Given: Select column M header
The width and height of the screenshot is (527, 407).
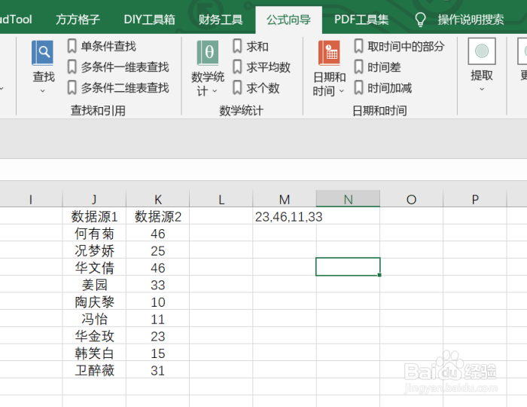Looking at the screenshot, I should (285, 199).
